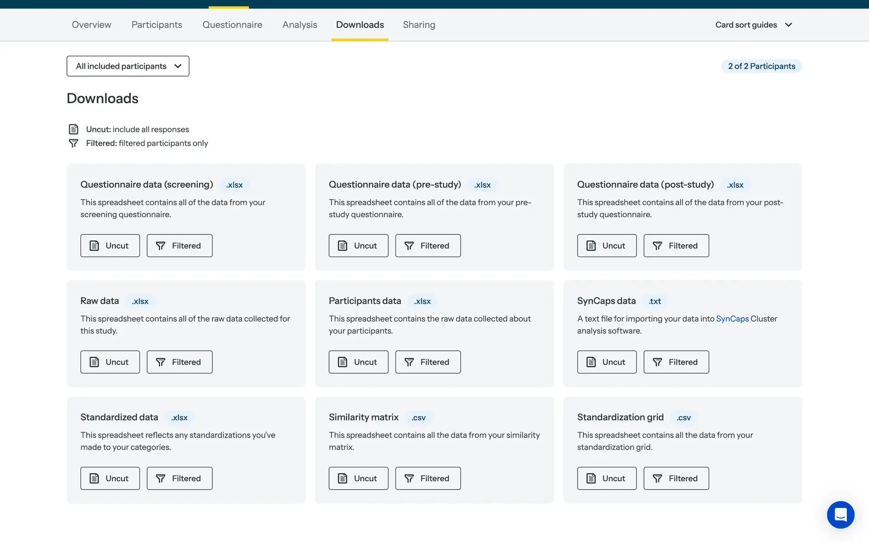The width and height of the screenshot is (869, 543).
Task: Click the 2 of 2 Participants badge
Action: (761, 66)
